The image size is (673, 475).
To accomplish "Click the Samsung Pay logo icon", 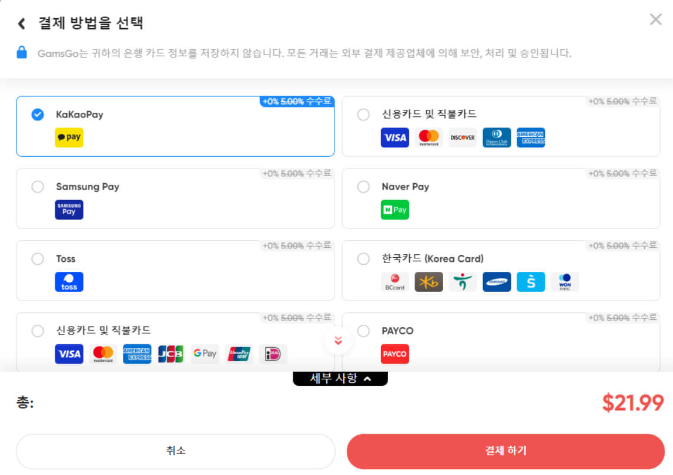I will (69, 210).
